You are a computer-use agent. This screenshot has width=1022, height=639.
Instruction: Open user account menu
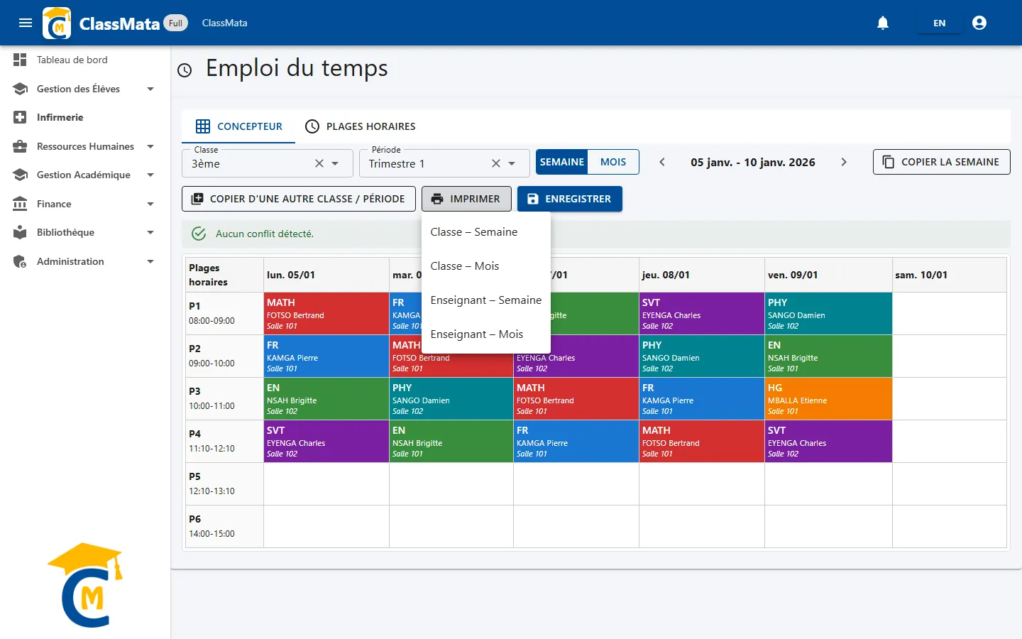[979, 23]
